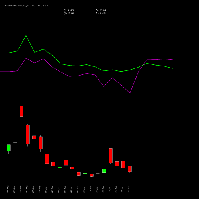Select the green candle for 12 Jun

[104, 171]
